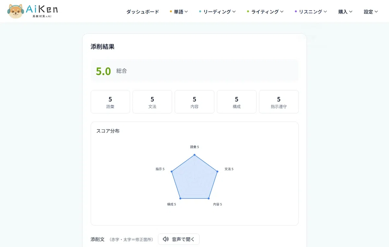Open the 設定 settings menu
This screenshot has width=389, height=247.
371,12
